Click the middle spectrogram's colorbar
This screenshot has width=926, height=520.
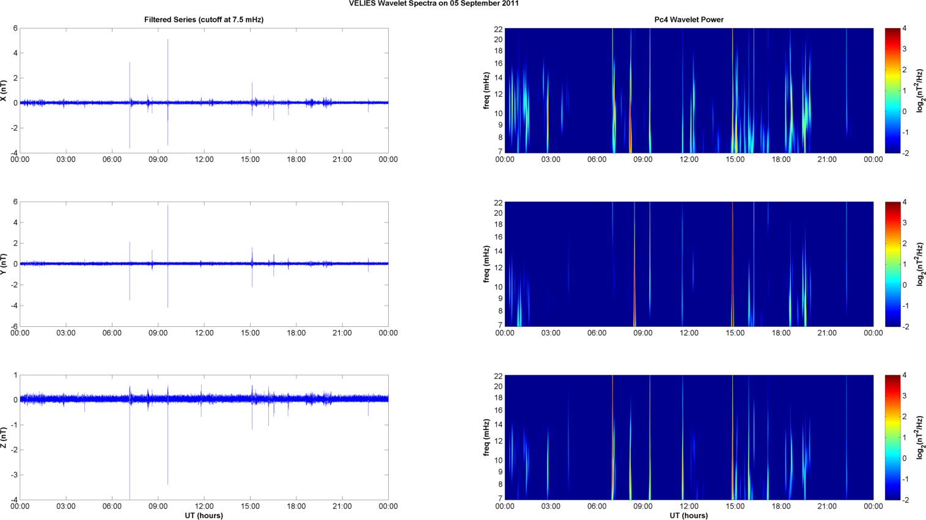(x=892, y=264)
